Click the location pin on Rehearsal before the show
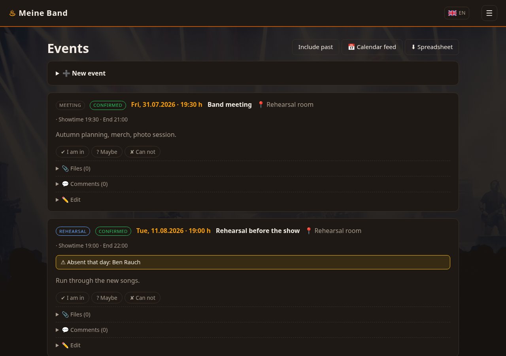The height and width of the screenshot is (356, 506). [309, 231]
